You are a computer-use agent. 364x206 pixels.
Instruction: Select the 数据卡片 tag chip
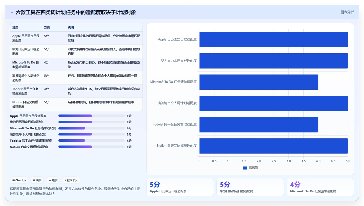pos(71,180)
